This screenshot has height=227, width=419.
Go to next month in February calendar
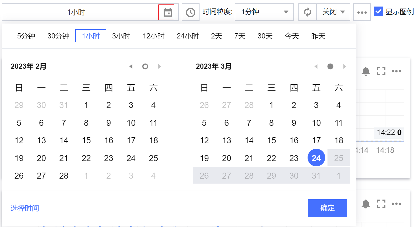[x=159, y=66]
